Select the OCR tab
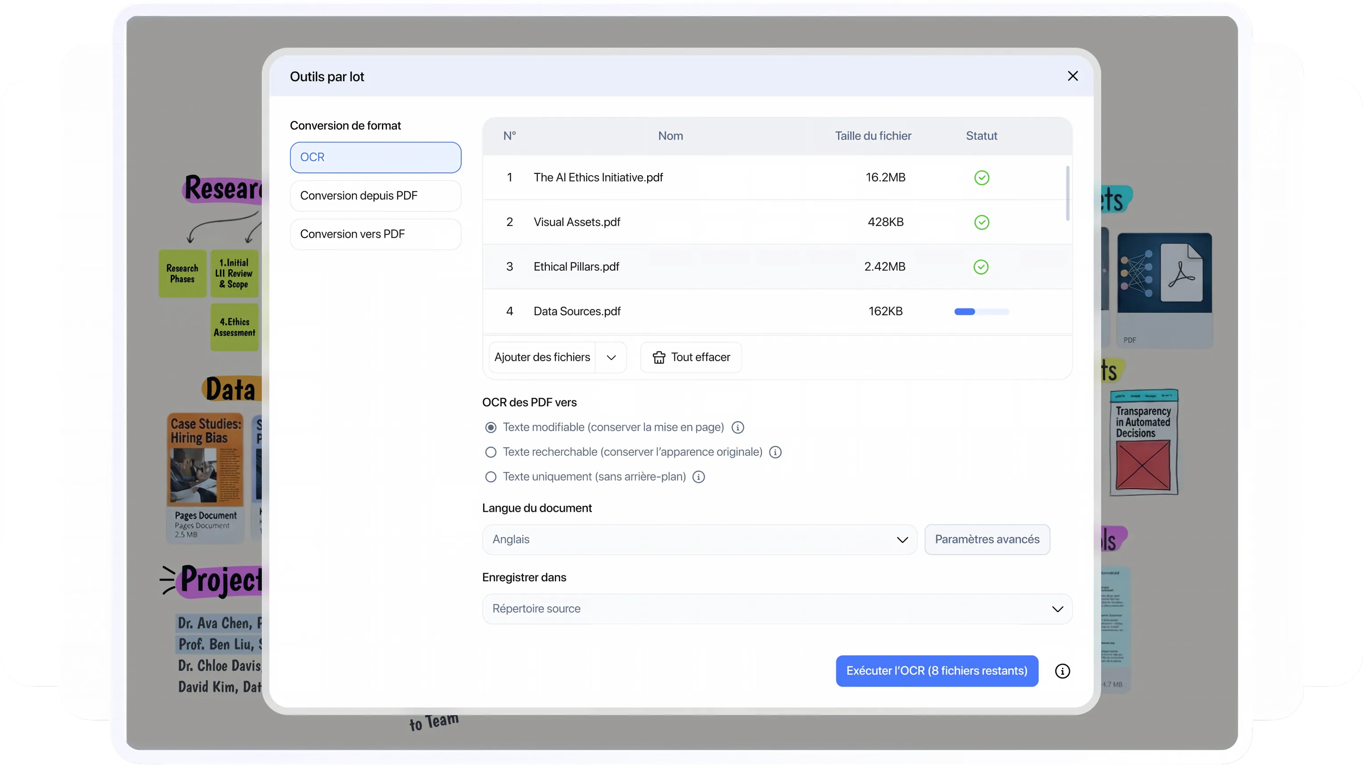 (x=375, y=157)
